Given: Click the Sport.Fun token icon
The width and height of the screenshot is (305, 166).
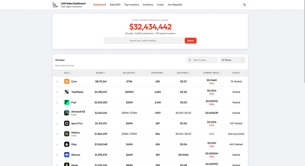Looking at the screenshot, I should (x=67, y=123).
